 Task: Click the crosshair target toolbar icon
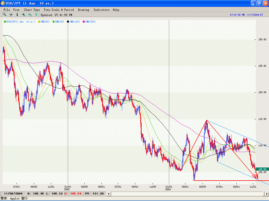tap(11, 15)
